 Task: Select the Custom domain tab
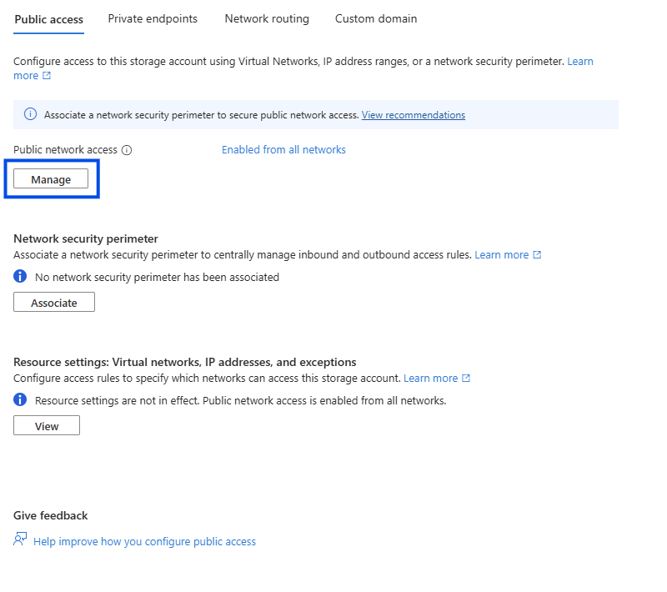pos(376,18)
